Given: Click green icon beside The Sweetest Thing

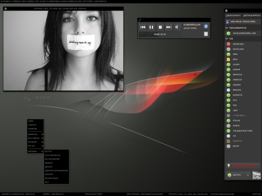Looking at the screenshot, I should 228,131.
